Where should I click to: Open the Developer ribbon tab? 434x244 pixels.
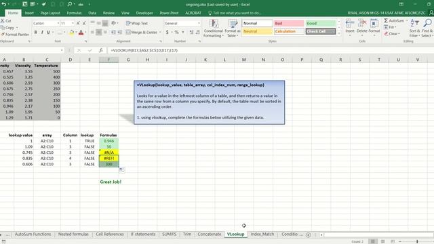click(x=144, y=13)
